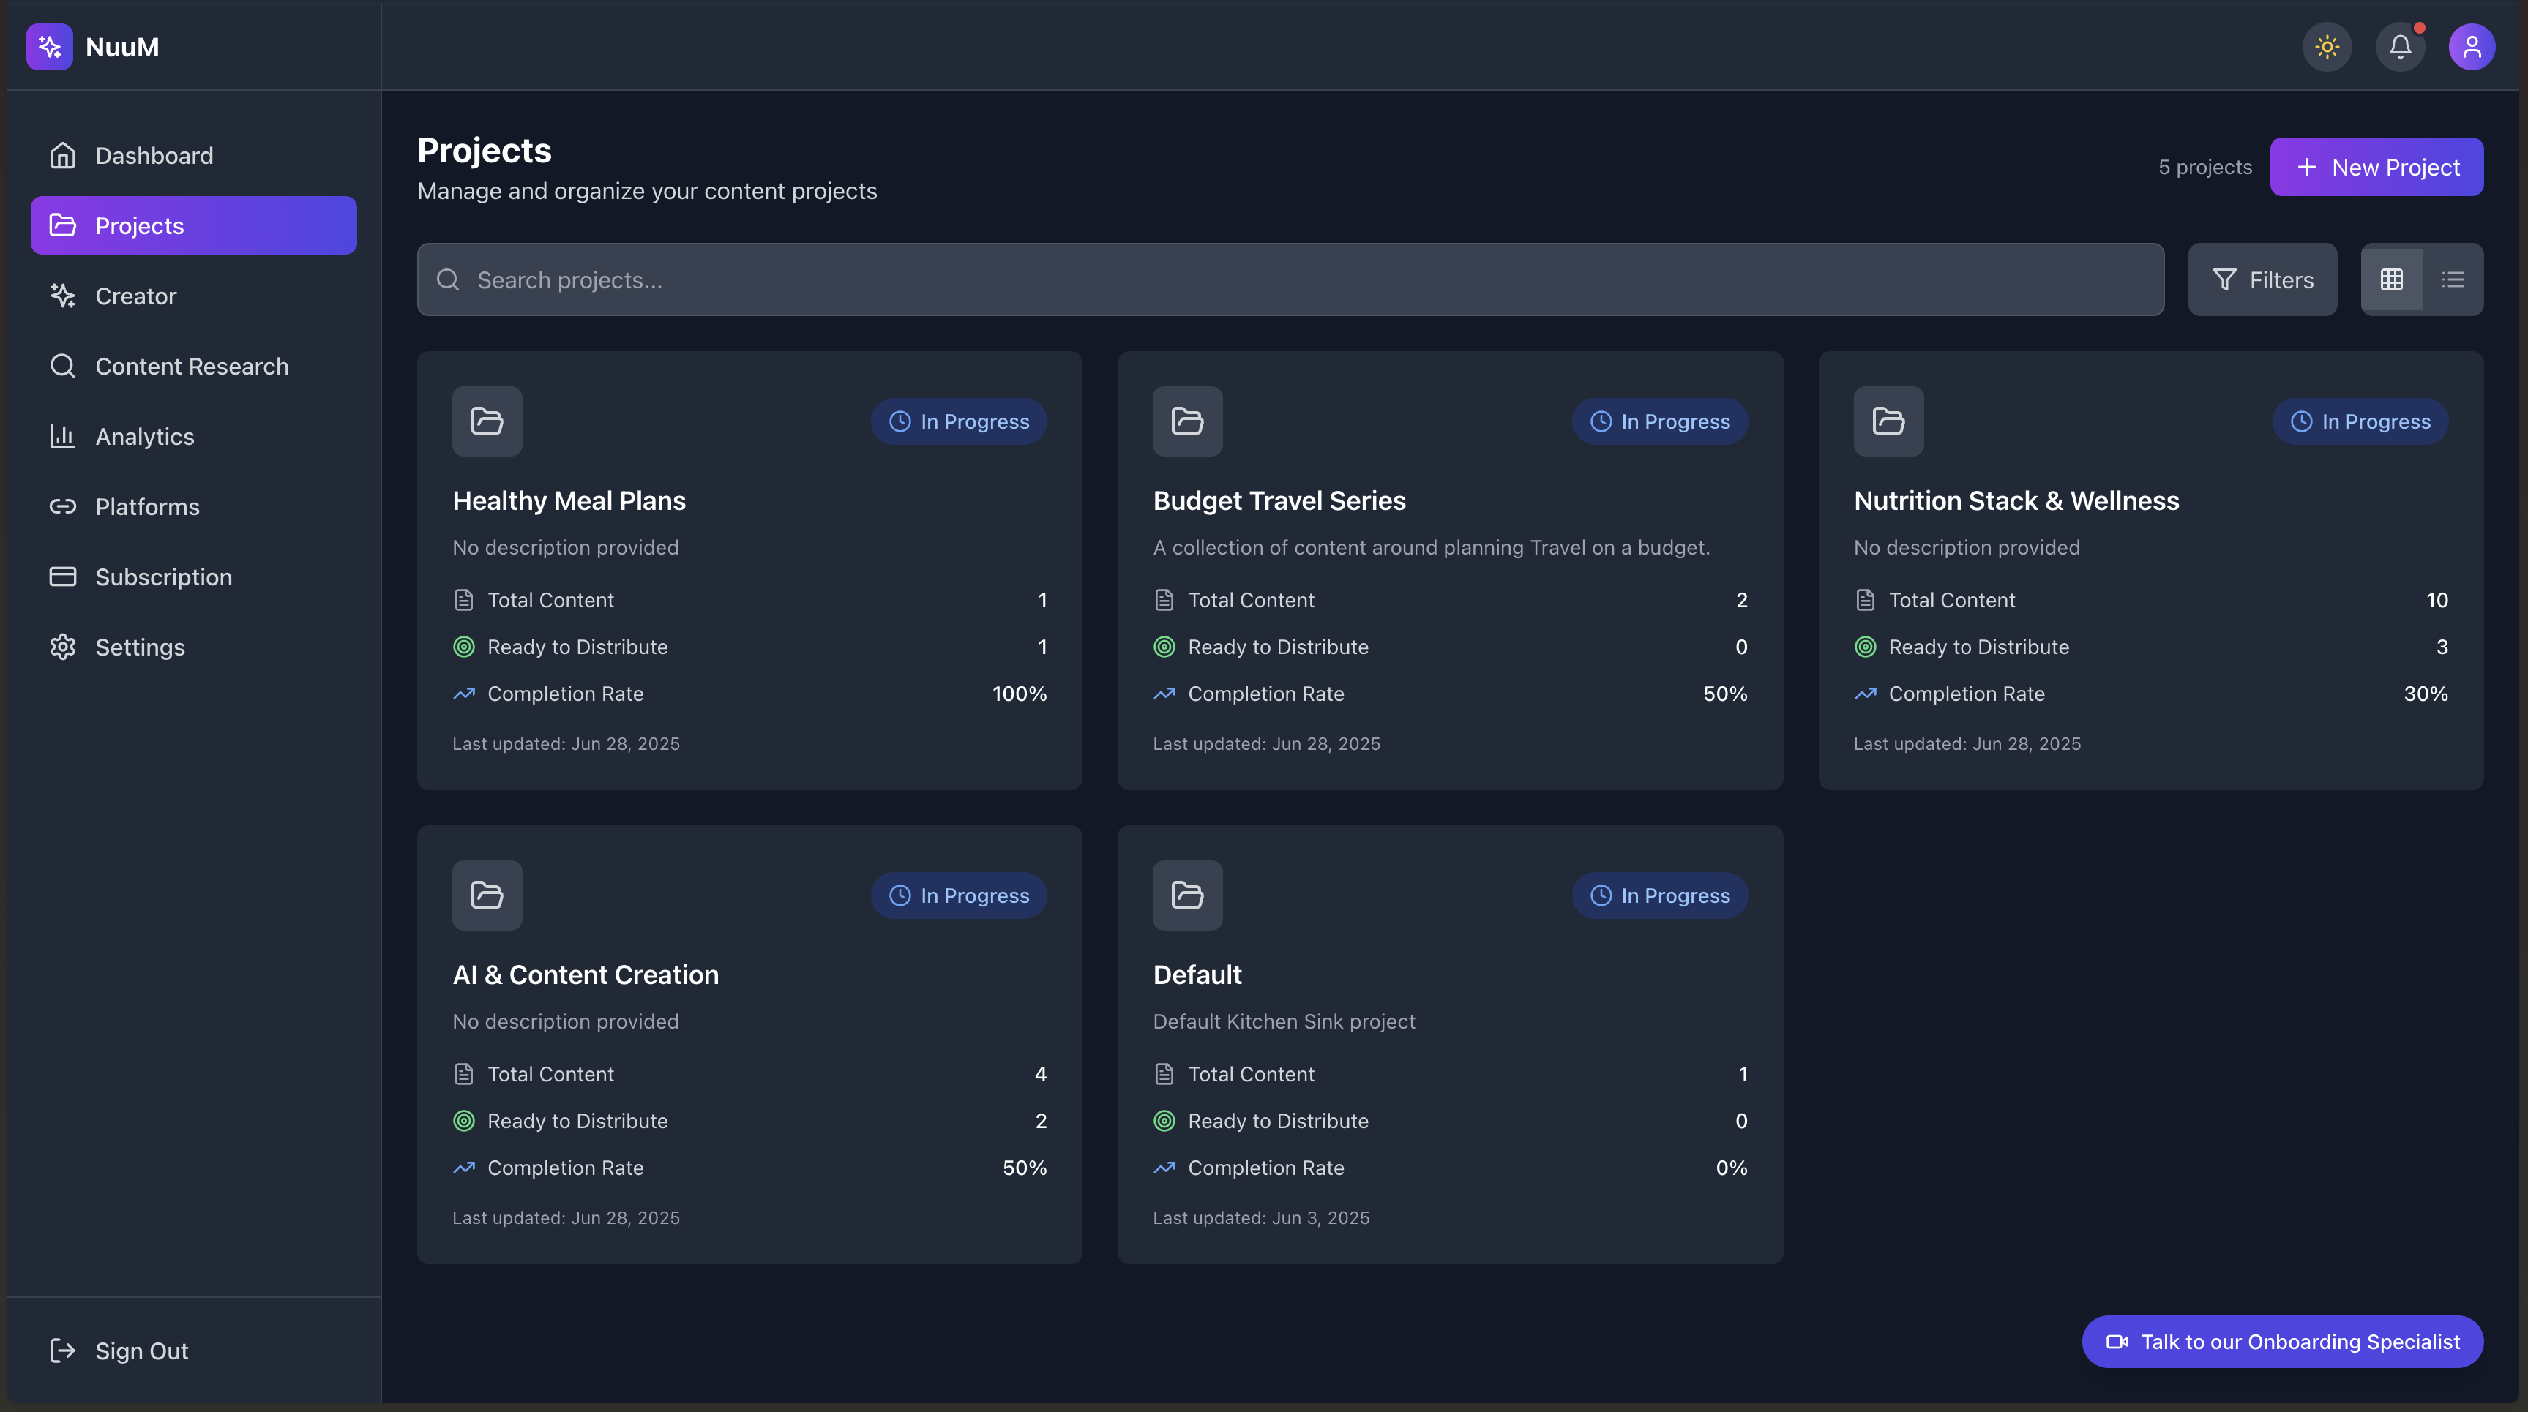
Task: Go to Dashboard in sidebar
Action: (x=154, y=155)
